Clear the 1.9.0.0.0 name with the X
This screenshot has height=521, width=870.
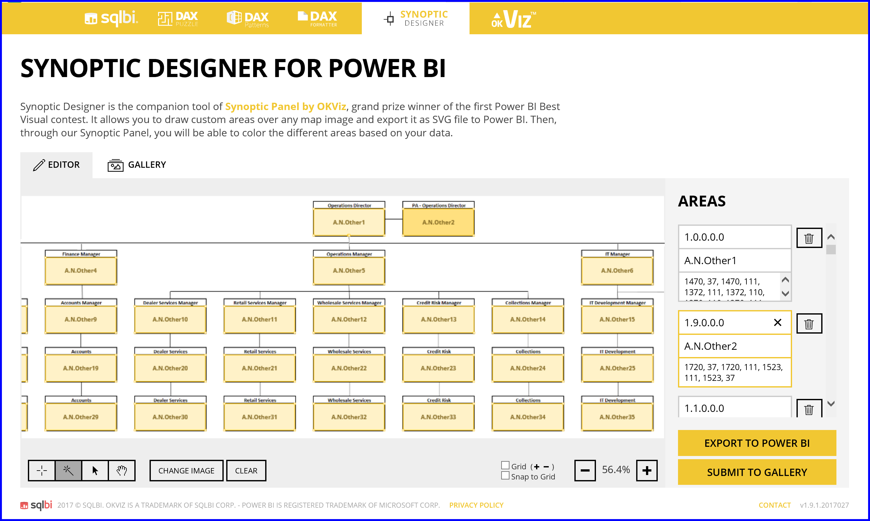point(778,322)
